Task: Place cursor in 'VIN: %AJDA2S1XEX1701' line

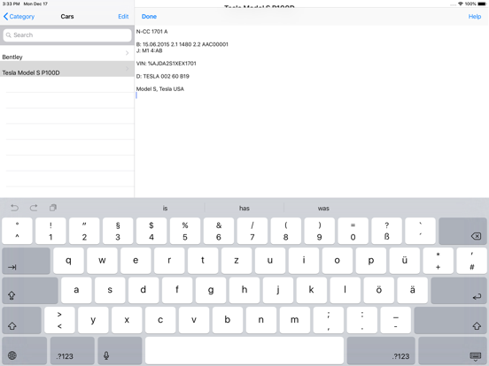Action: point(167,64)
